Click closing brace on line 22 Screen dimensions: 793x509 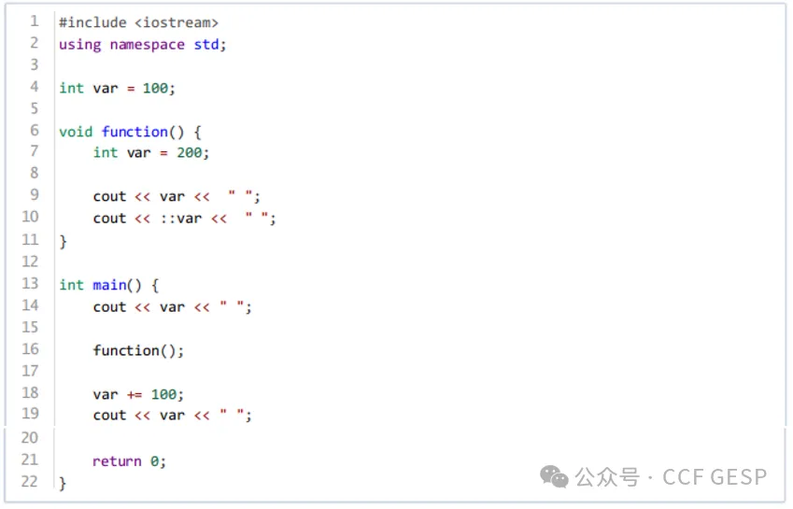pyautogui.click(x=63, y=483)
